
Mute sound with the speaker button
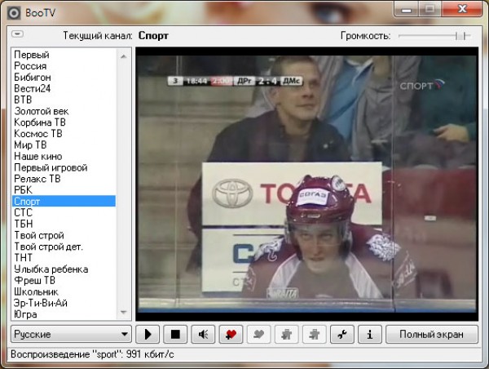point(203,335)
